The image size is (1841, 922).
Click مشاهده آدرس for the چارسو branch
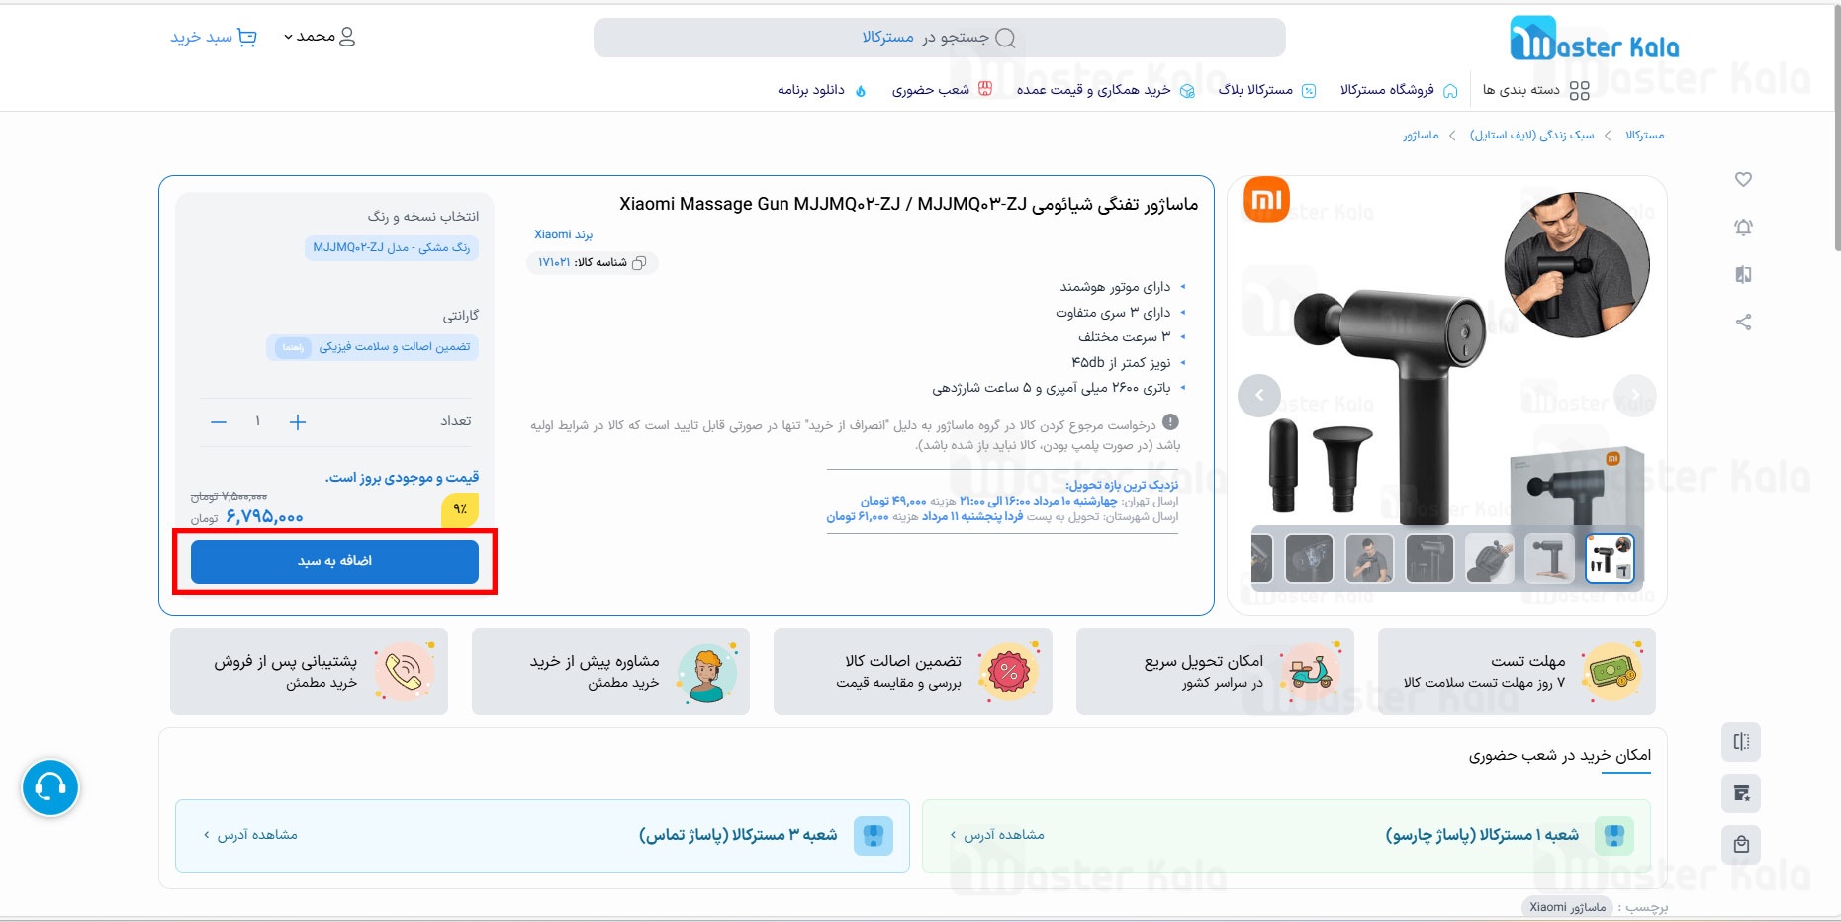(x=997, y=835)
